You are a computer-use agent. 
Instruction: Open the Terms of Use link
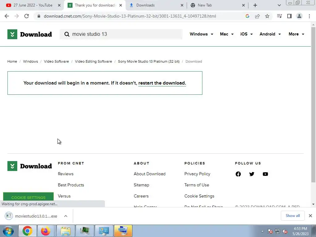(197, 185)
